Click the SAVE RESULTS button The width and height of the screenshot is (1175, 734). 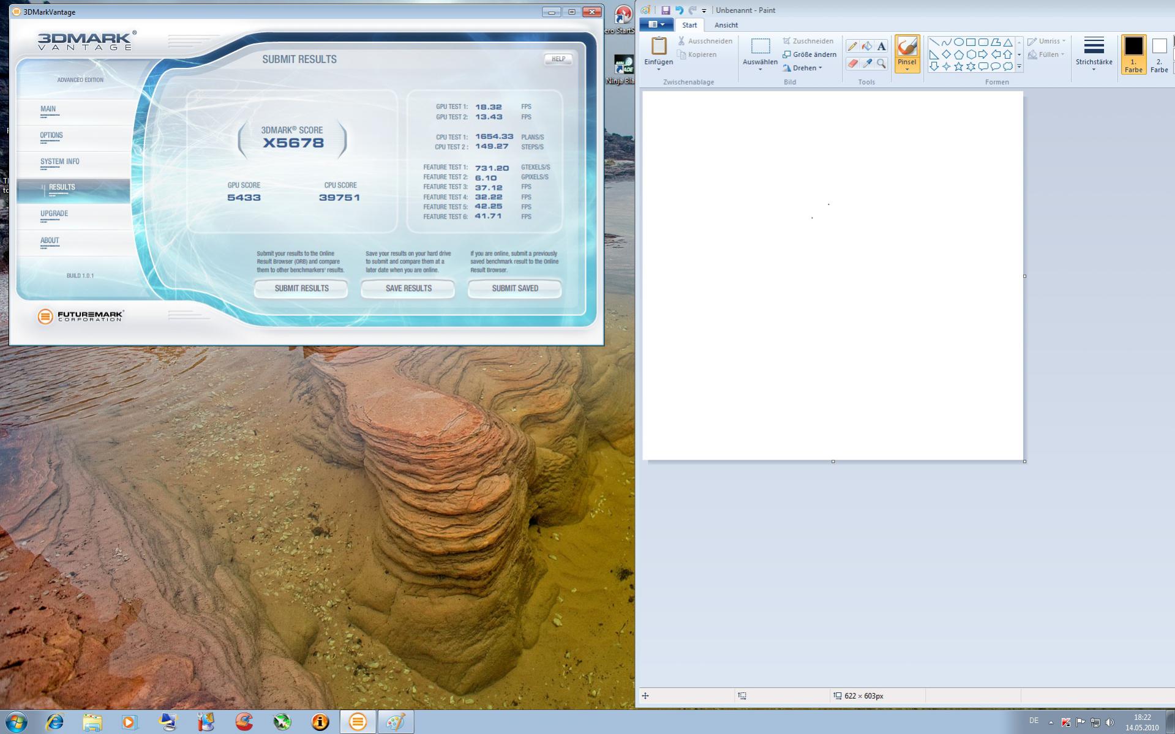click(408, 288)
